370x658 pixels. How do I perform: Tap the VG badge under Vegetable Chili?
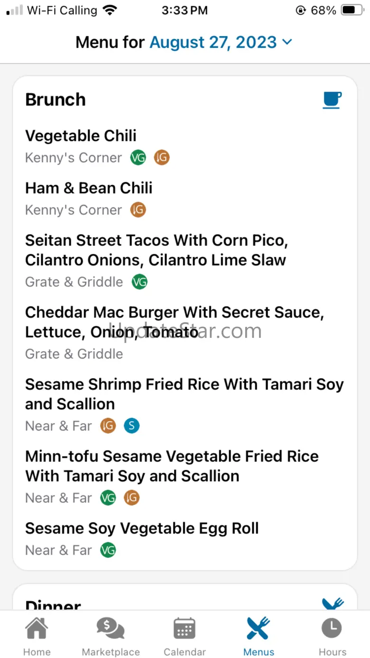(138, 158)
